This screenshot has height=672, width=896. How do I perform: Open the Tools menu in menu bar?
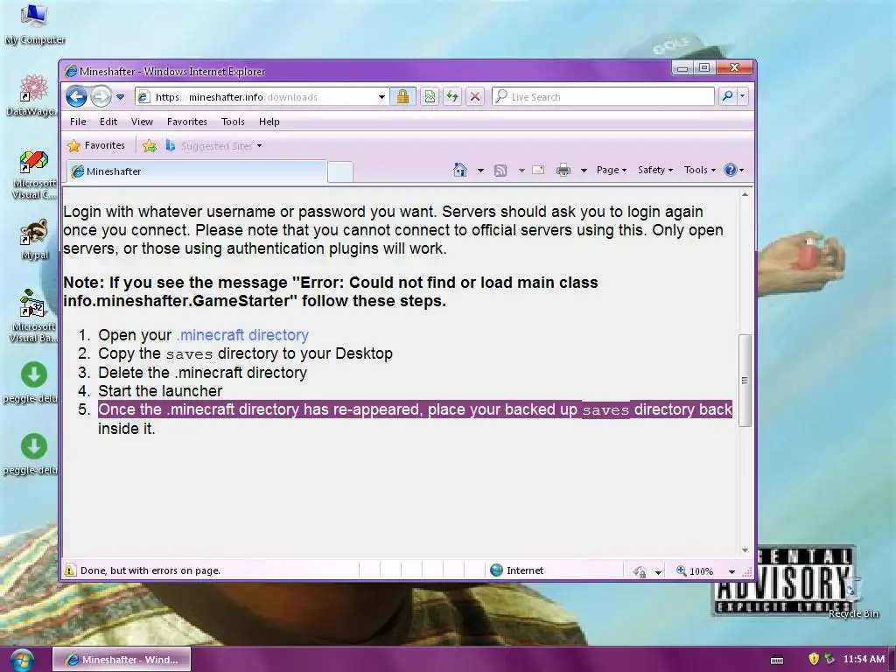click(x=233, y=122)
